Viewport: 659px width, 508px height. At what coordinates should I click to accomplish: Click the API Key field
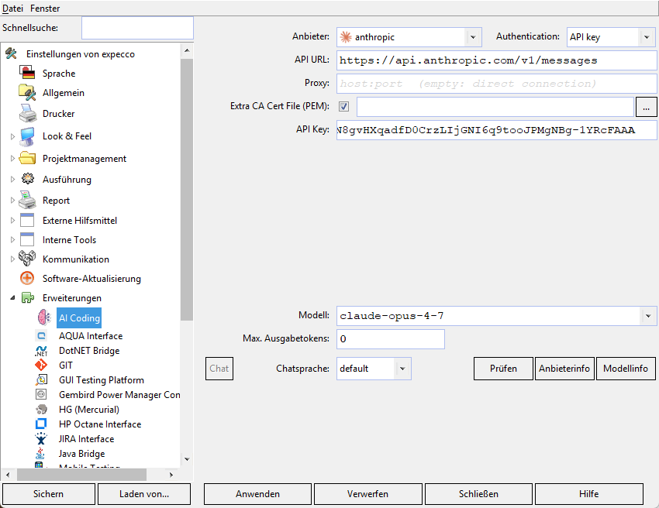pyautogui.click(x=496, y=130)
